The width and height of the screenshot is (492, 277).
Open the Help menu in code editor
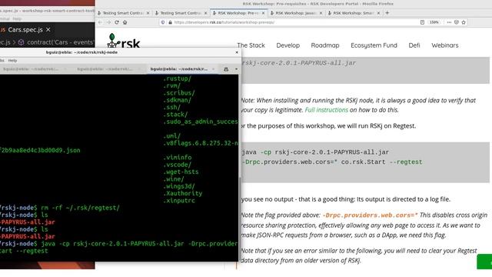click(17, 18)
